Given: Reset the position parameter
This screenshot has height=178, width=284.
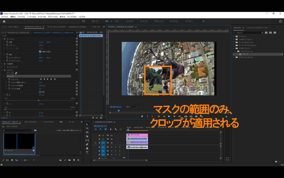Looking at the screenshot, I should [x=77, y=42].
